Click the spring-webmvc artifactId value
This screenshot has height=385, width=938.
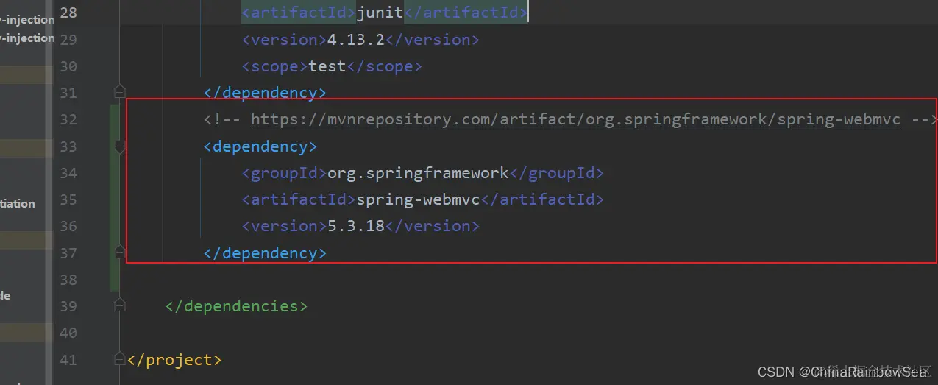[419, 199]
